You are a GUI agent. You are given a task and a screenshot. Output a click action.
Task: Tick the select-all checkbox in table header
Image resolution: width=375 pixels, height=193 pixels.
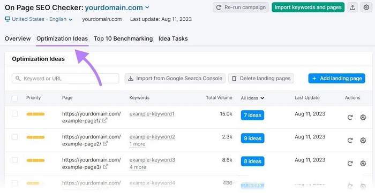coord(15,98)
